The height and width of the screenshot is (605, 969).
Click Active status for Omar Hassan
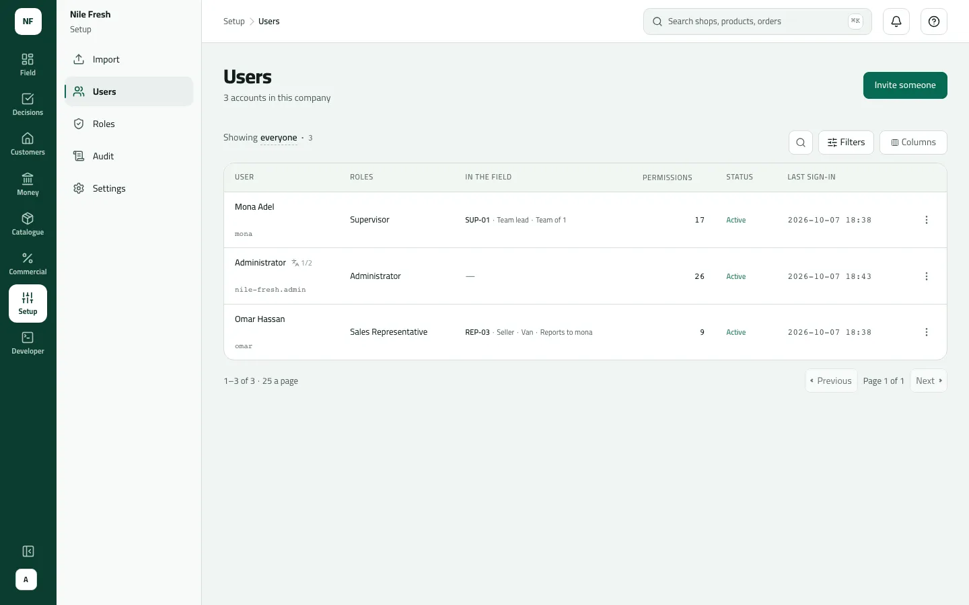tap(736, 332)
